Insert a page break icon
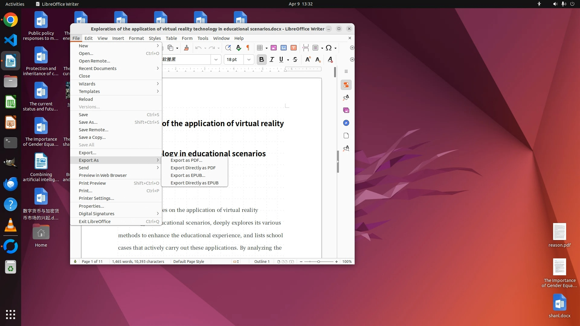580x326 pixels. 305,48
